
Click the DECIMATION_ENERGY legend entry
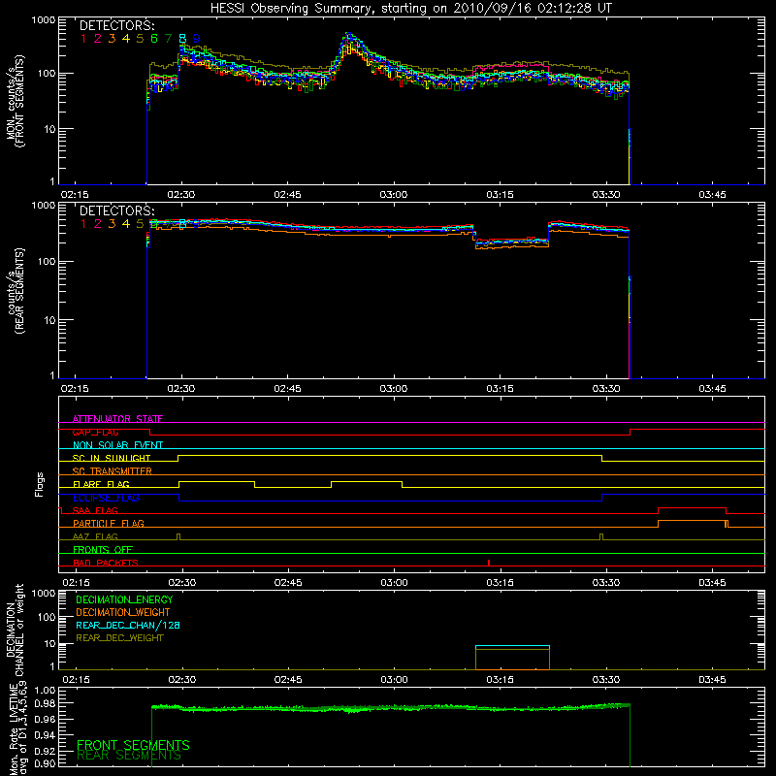point(124,599)
